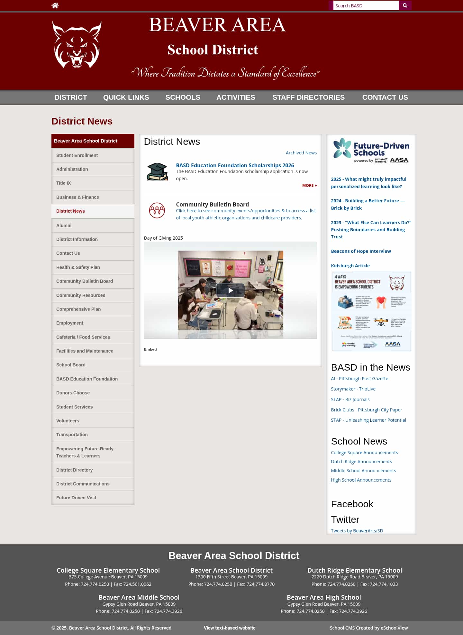This screenshot has height=635, width=463.
Task: Open AI - Pittsburgh Post Gazette link
Action: pos(359,379)
